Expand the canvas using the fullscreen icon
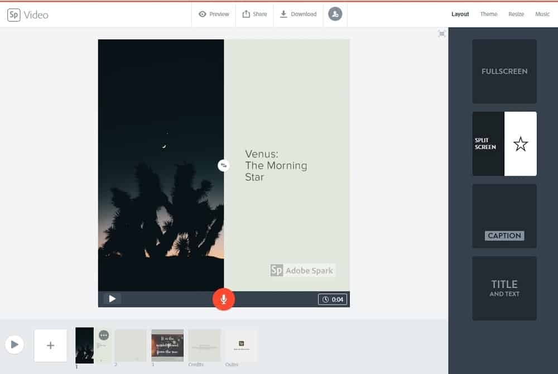Image resolution: width=558 pixels, height=374 pixels. tap(441, 33)
